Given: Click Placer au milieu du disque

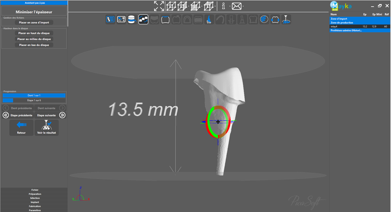Looking at the screenshot, I should (34, 39).
